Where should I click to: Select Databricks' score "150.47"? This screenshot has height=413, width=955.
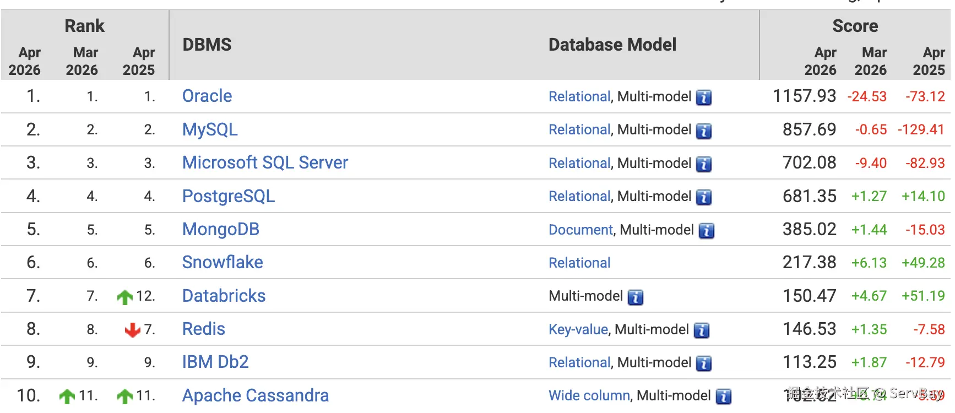coord(809,296)
